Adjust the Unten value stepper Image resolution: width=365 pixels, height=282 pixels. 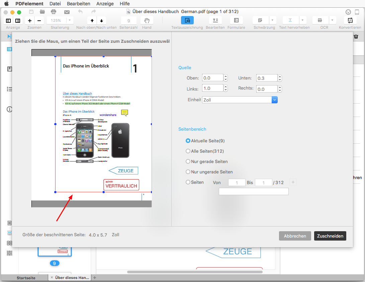click(x=280, y=78)
